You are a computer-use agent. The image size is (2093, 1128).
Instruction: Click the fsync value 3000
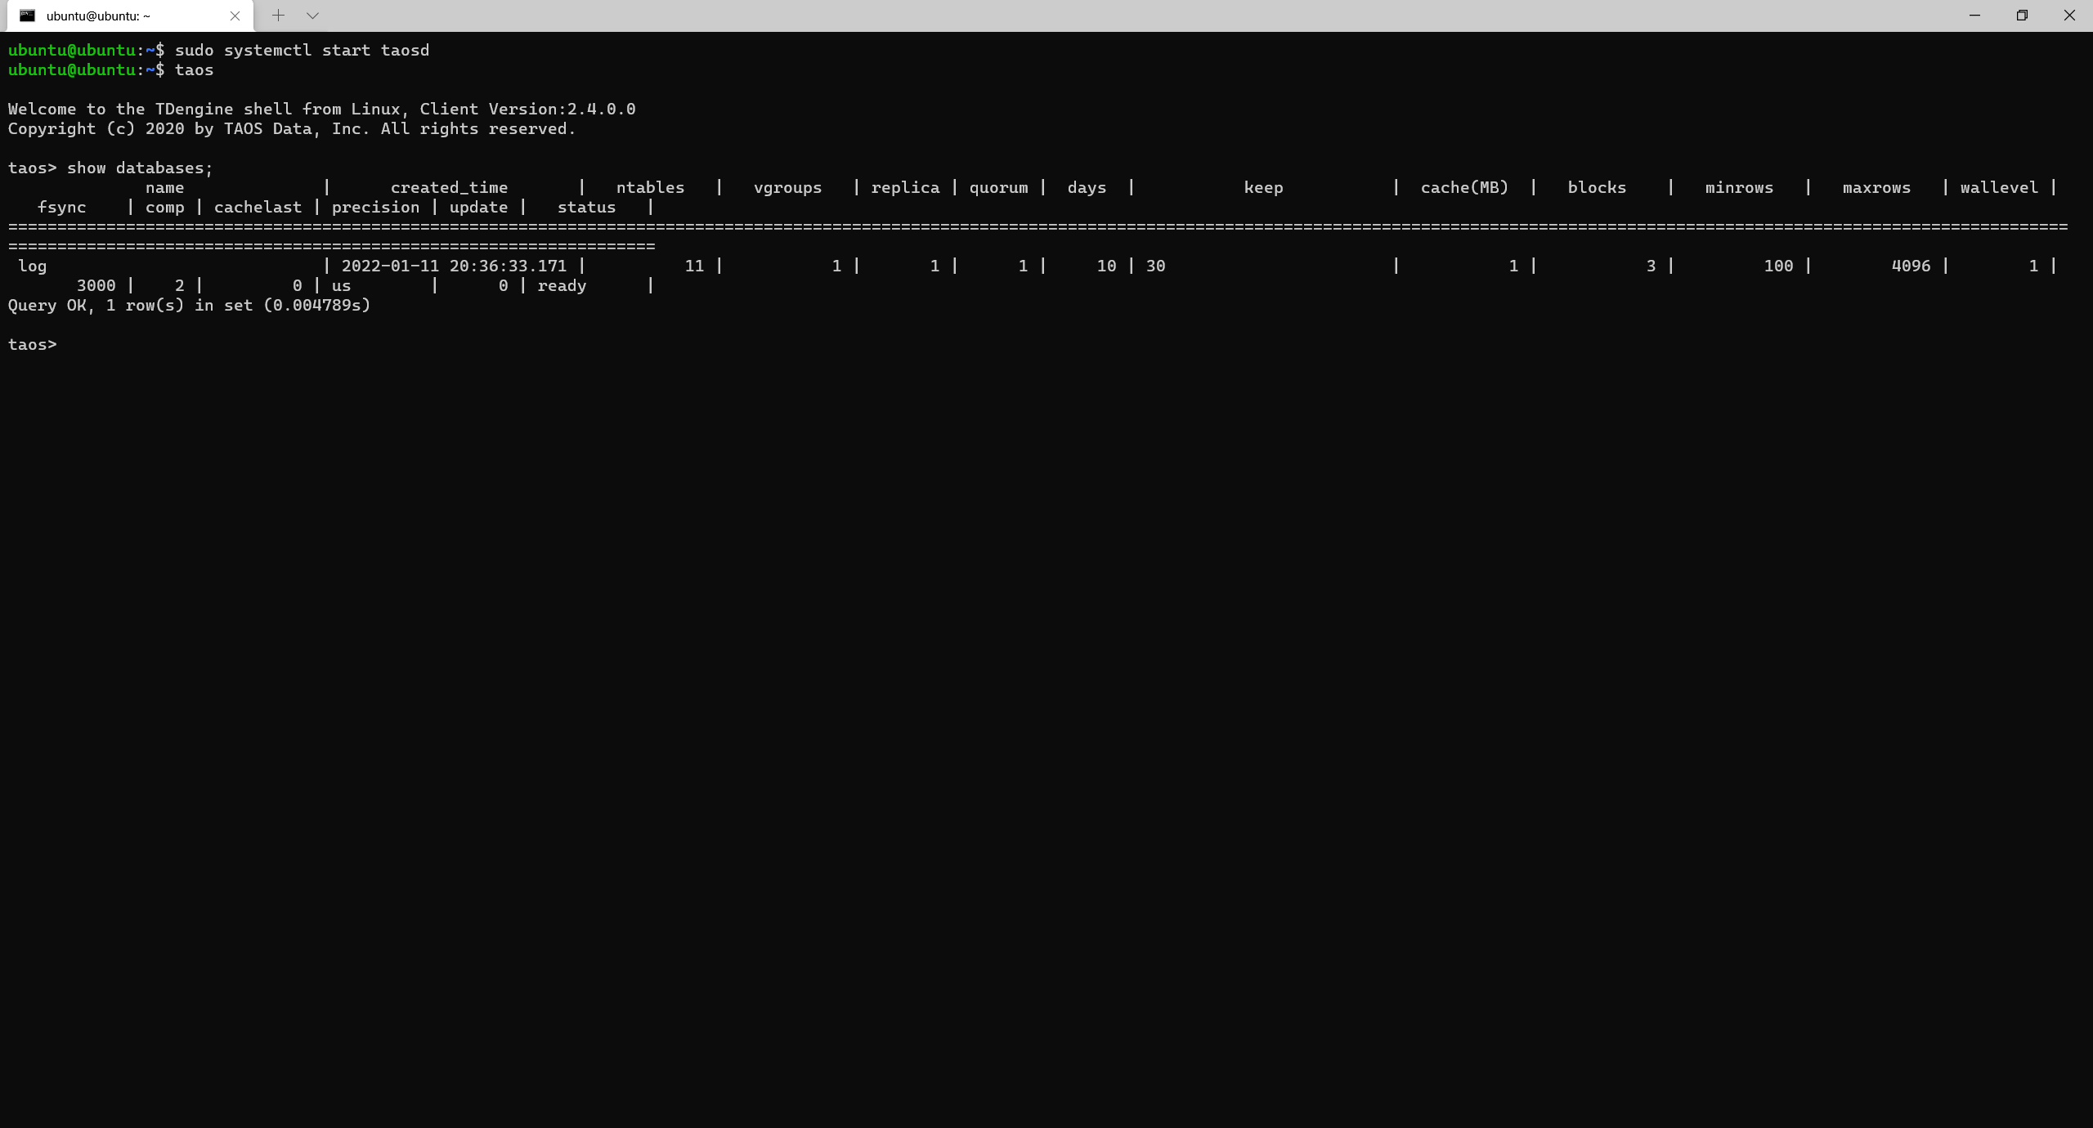pos(96,285)
